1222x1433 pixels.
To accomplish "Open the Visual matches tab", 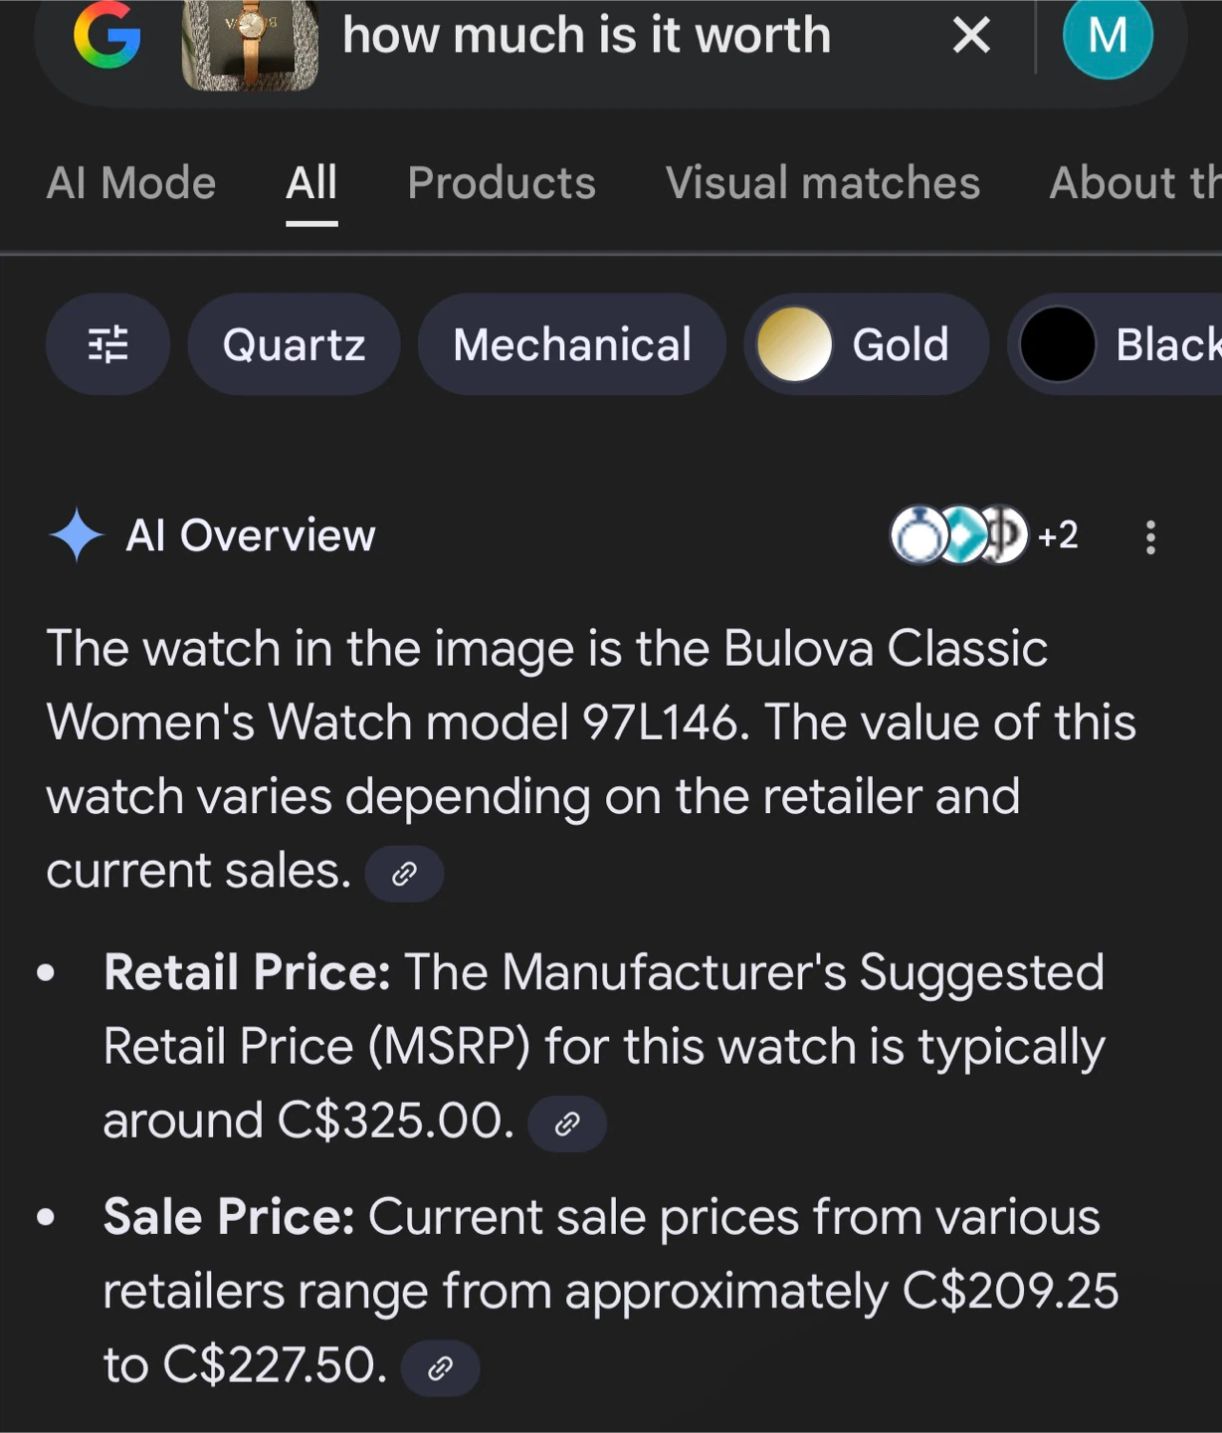I will coord(823,183).
